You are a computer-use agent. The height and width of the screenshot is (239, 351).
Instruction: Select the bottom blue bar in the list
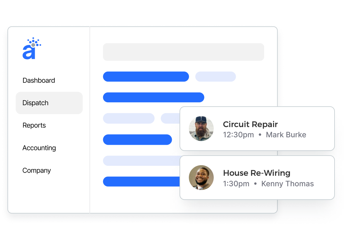(141, 182)
